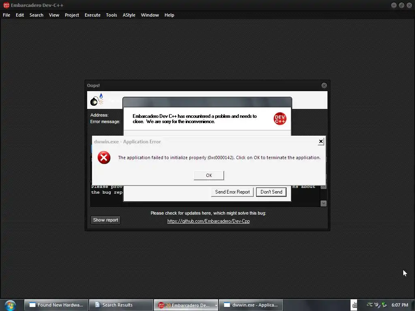Click 'Embarcadero Dev C++ has encountered a problem' text
Viewport: 415px width, 311px height.
coord(195,119)
